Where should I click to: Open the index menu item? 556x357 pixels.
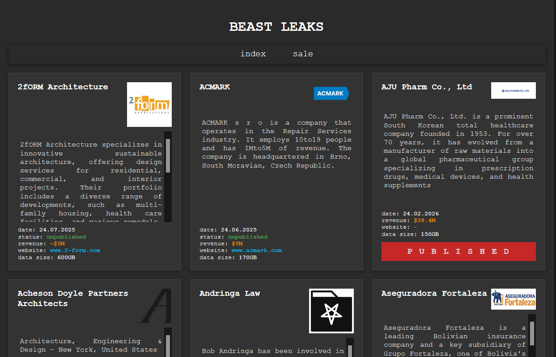point(253,54)
